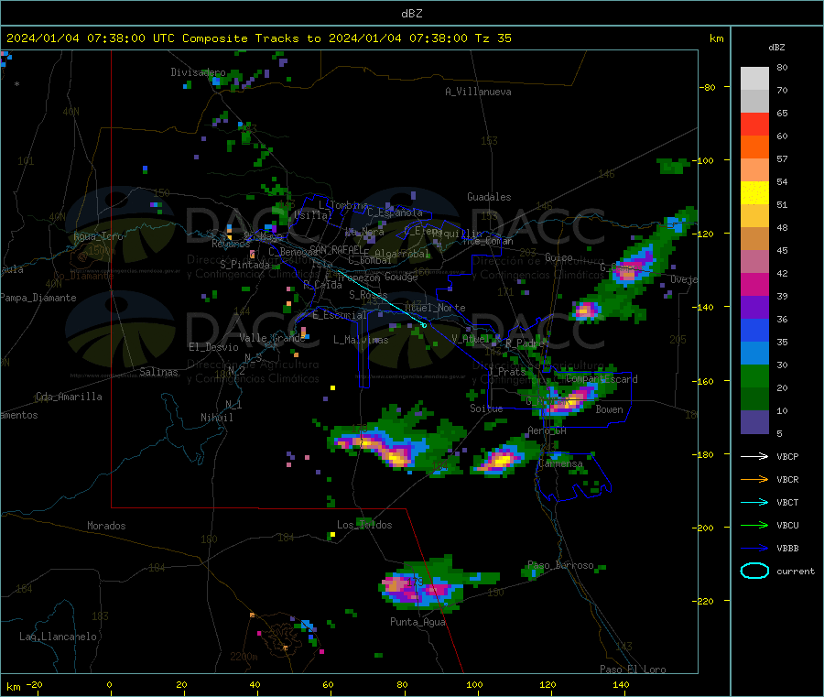Click the green VBCU arrow legend icon
Image resolution: width=824 pixels, height=697 pixels.
pyautogui.click(x=754, y=525)
